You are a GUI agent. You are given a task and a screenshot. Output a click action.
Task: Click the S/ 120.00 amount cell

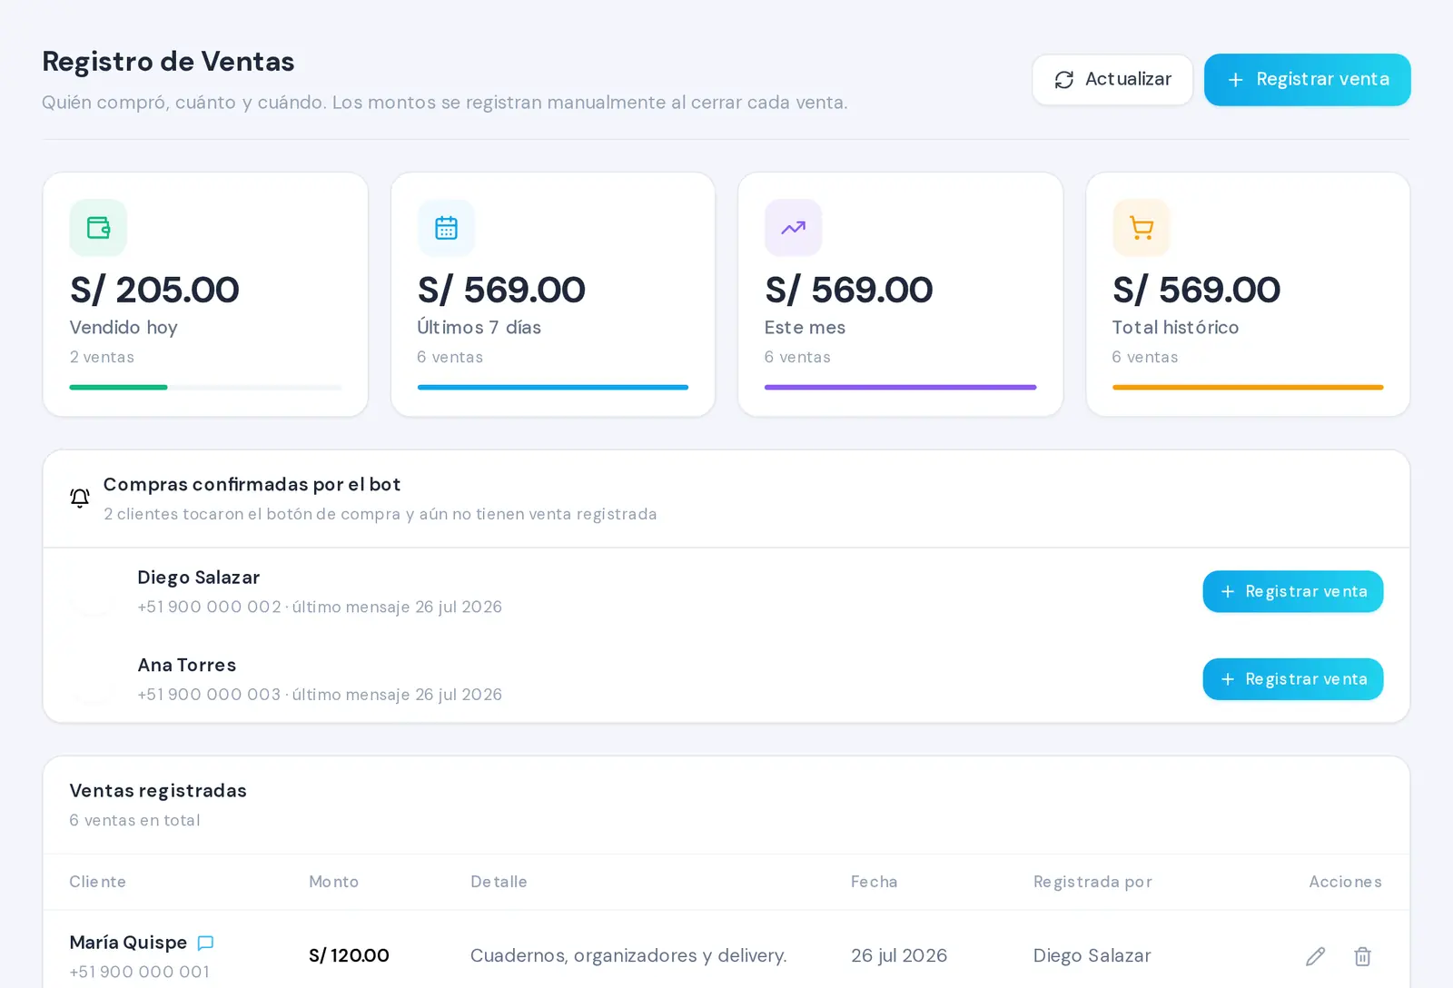349,955
